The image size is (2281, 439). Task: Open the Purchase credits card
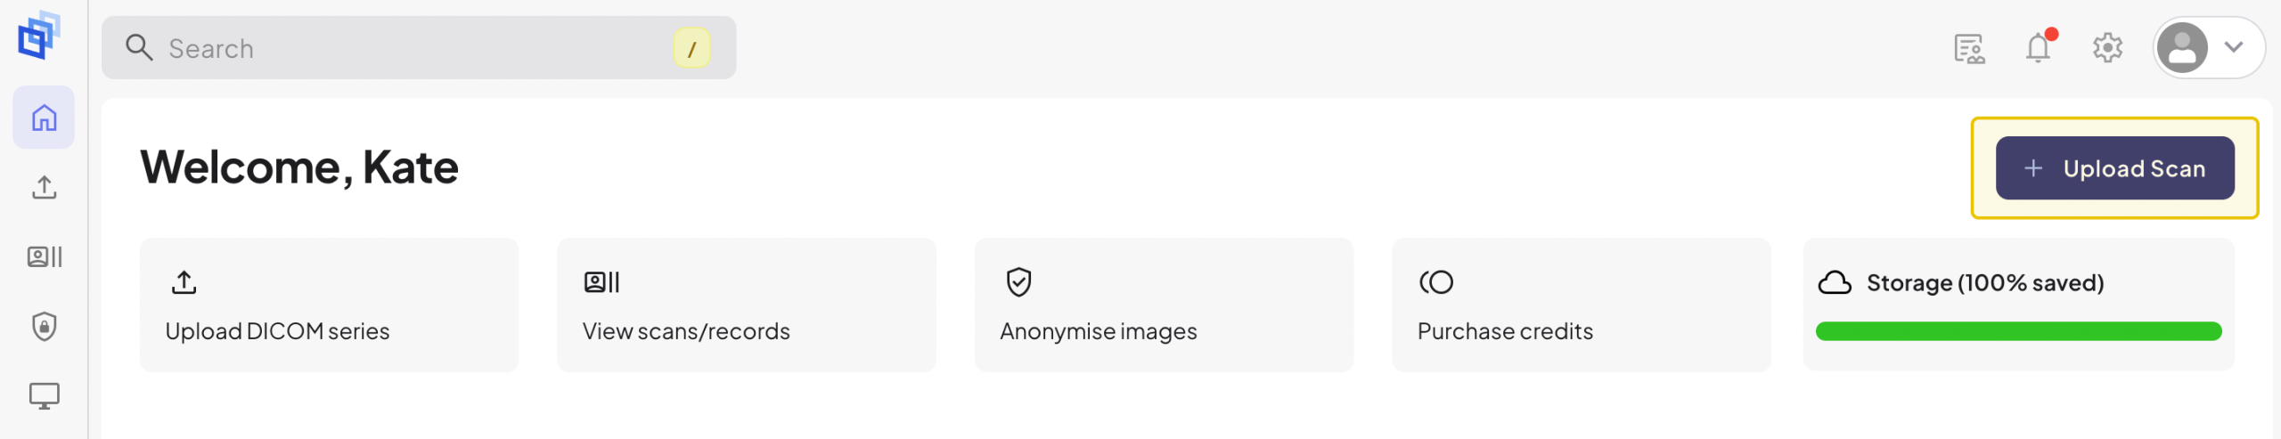1581,305
